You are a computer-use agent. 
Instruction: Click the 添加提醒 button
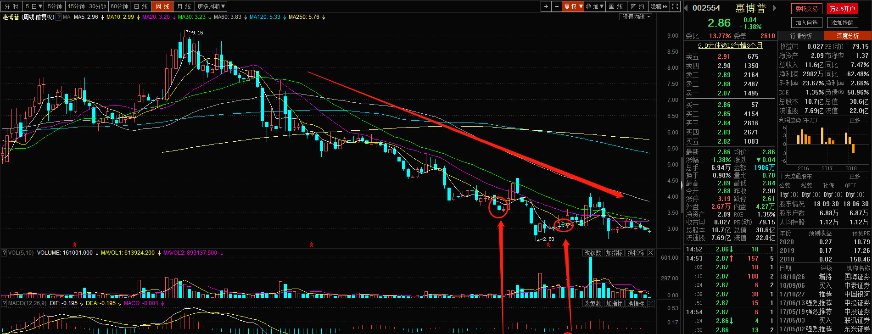tap(843, 22)
